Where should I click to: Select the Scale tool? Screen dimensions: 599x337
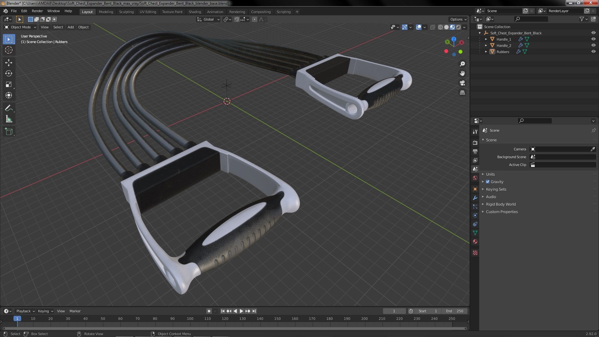(9, 84)
